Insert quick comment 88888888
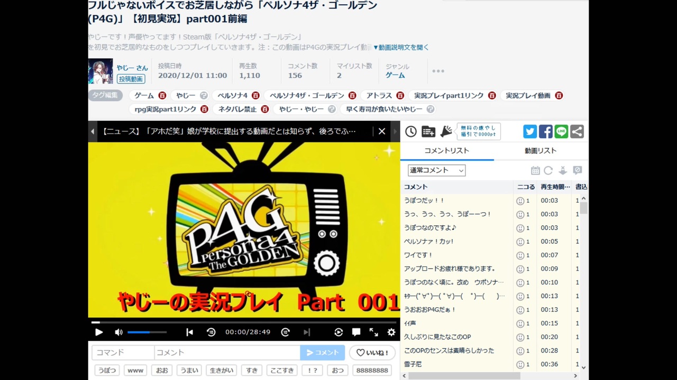Image resolution: width=677 pixels, height=380 pixels. click(372, 370)
